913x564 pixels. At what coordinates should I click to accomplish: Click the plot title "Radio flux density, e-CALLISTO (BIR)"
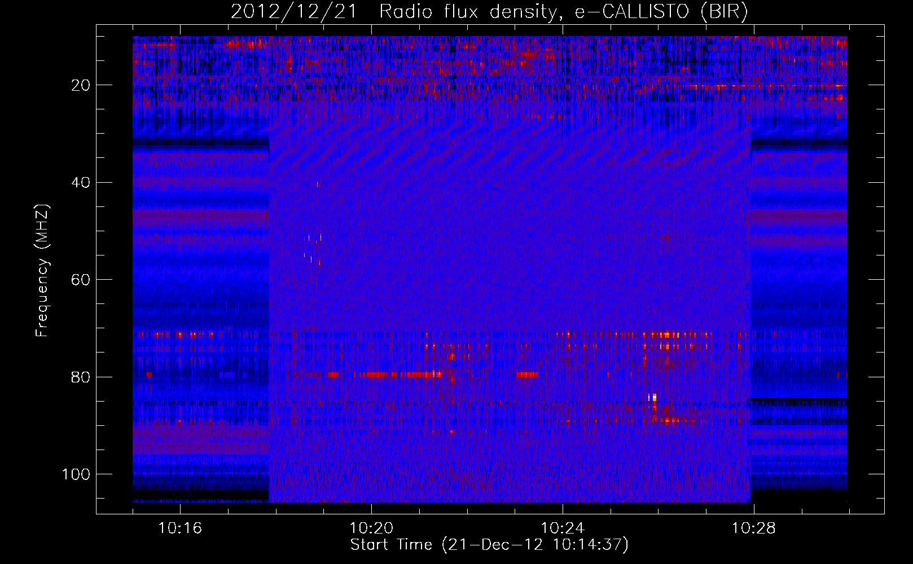point(563,12)
